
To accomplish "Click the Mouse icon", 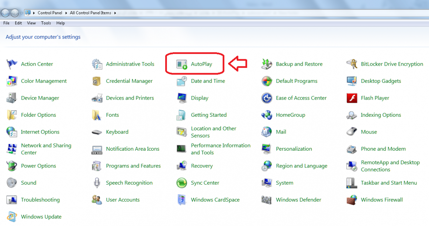I will coord(352,132).
